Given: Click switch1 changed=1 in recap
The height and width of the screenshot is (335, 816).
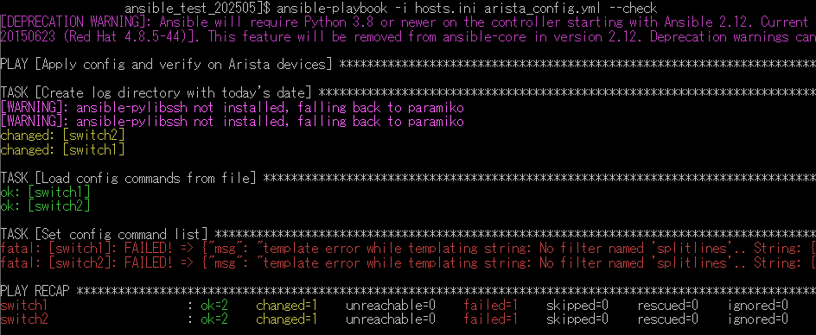Looking at the screenshot, I should 287,305.
